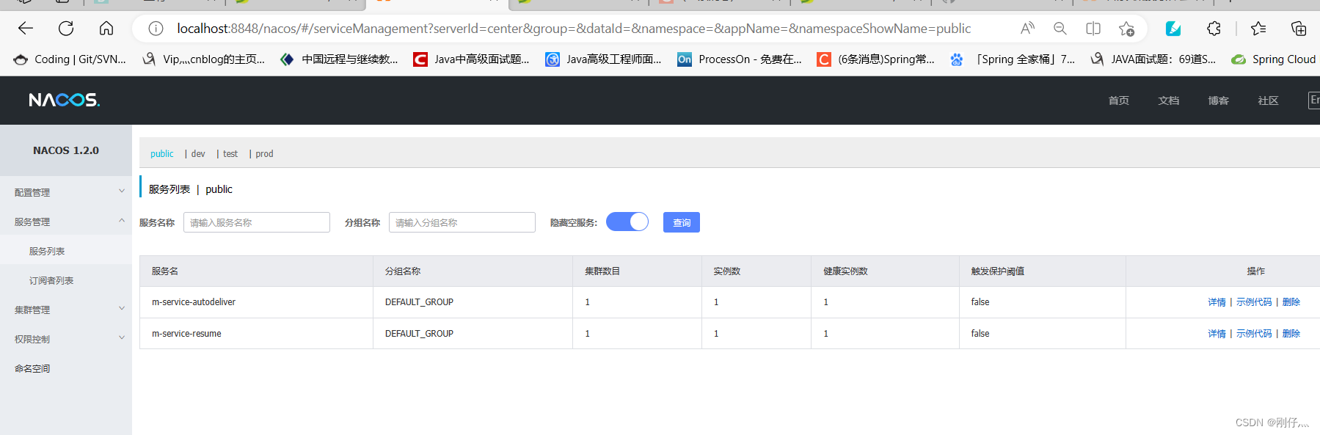The height and width of the screenshot is (435, 1320).
Task: Click the teal extension icon in toolbar
Action: click(1173, 29)
